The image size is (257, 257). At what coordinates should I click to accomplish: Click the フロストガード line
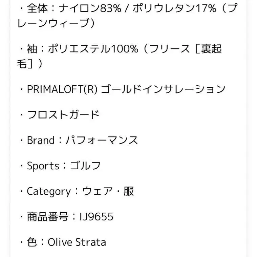coord(63,114)
